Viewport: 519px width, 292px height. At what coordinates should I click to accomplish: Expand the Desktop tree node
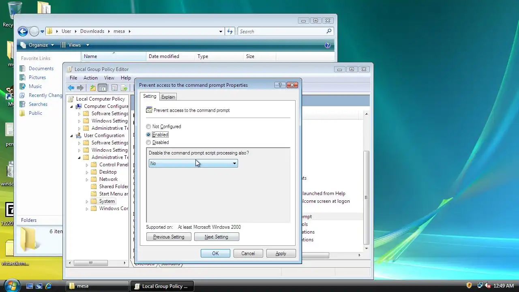(87, 172)
